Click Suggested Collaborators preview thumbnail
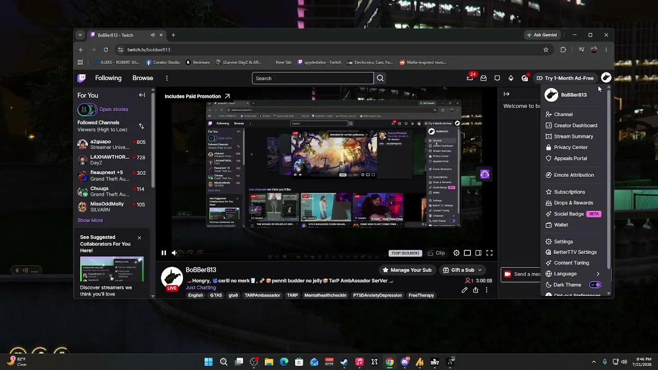This screenshot has width=658, height=370. point(112,269)
